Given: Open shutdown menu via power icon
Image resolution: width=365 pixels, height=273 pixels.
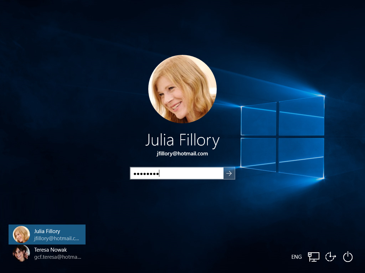Looking at the screenshot, I should tap(347, 257).
